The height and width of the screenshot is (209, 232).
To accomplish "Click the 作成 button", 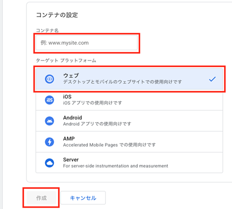I will [42, 198].
